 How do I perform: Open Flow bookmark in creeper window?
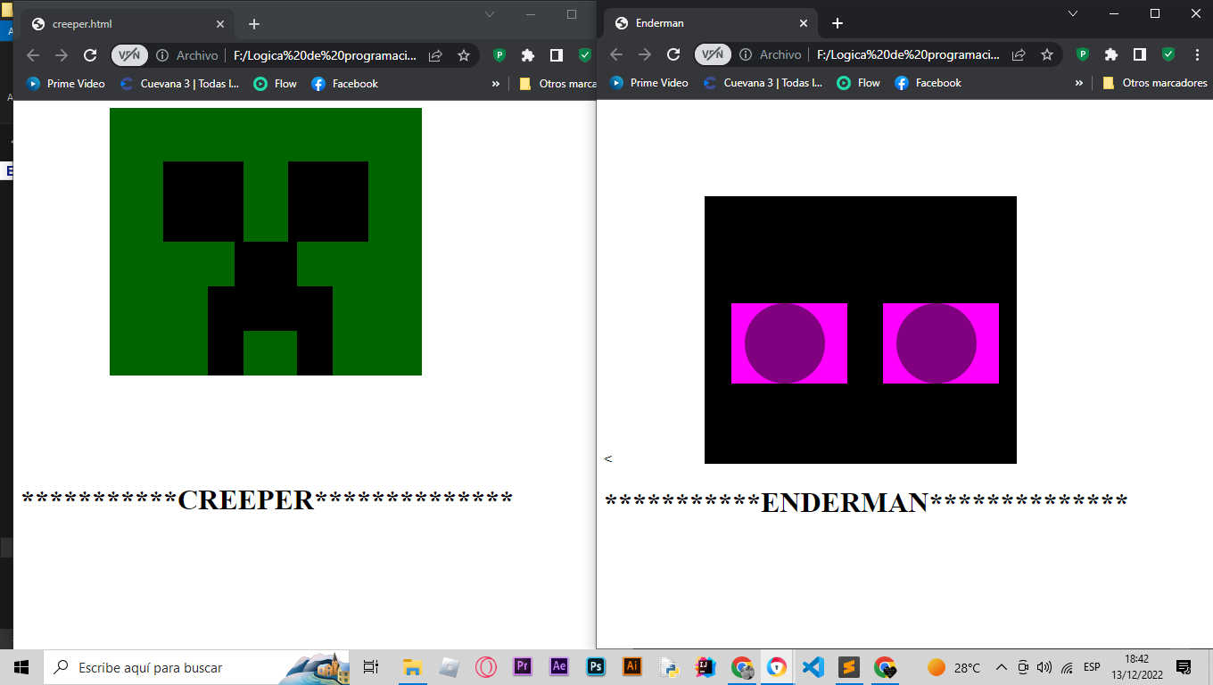(x=275, y=84)
